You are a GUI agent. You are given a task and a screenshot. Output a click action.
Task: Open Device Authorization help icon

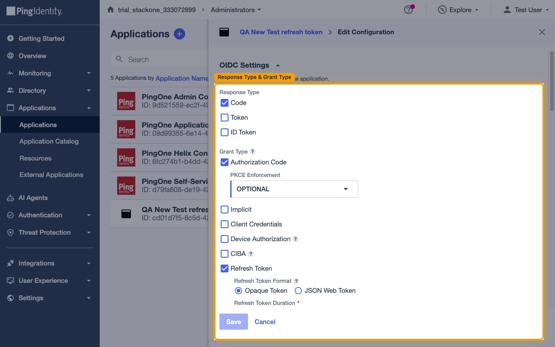point(295,239)
